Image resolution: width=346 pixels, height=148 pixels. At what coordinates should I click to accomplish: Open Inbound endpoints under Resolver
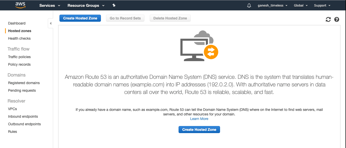coord(23,116)
